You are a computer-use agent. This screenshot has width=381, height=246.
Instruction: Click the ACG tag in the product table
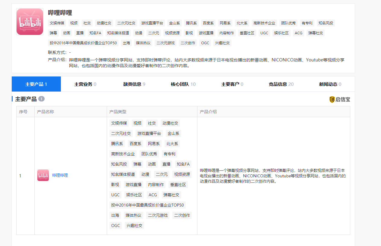point(153,195)
